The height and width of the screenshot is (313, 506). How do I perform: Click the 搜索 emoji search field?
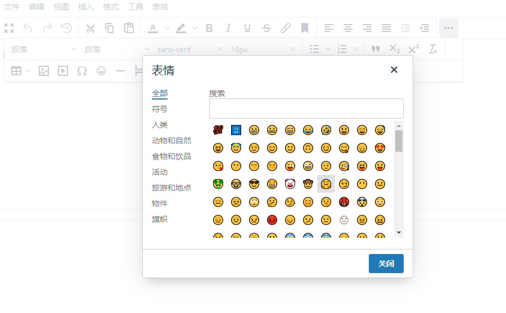pos(306,108)
